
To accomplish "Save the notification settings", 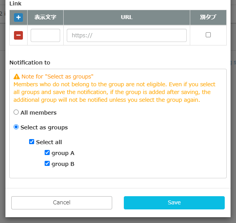I will tap(174, 202).
